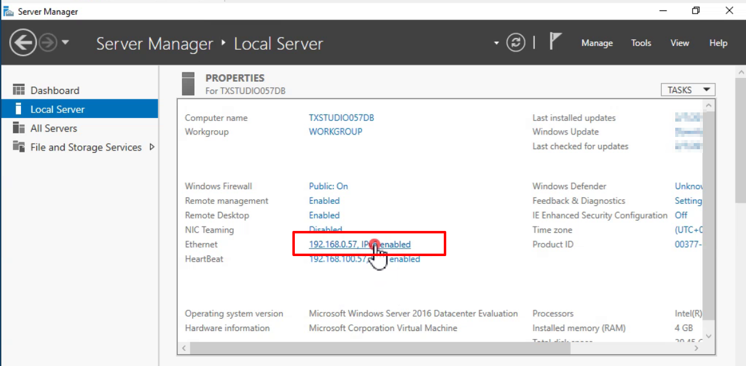
Task: Click the Installed memory 4 GB value
Action: (x=684, y=328)
